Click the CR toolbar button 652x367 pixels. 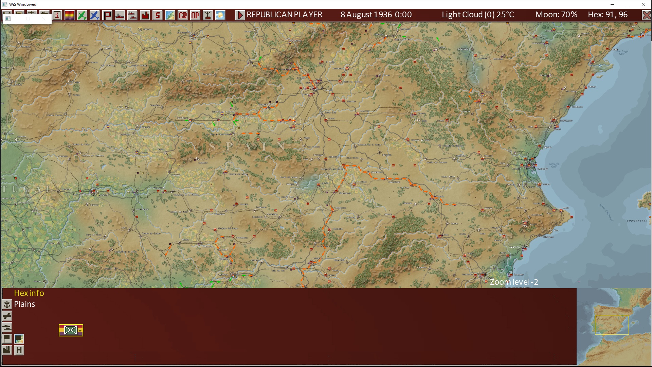pyautogui.click(x=183, y=15)
